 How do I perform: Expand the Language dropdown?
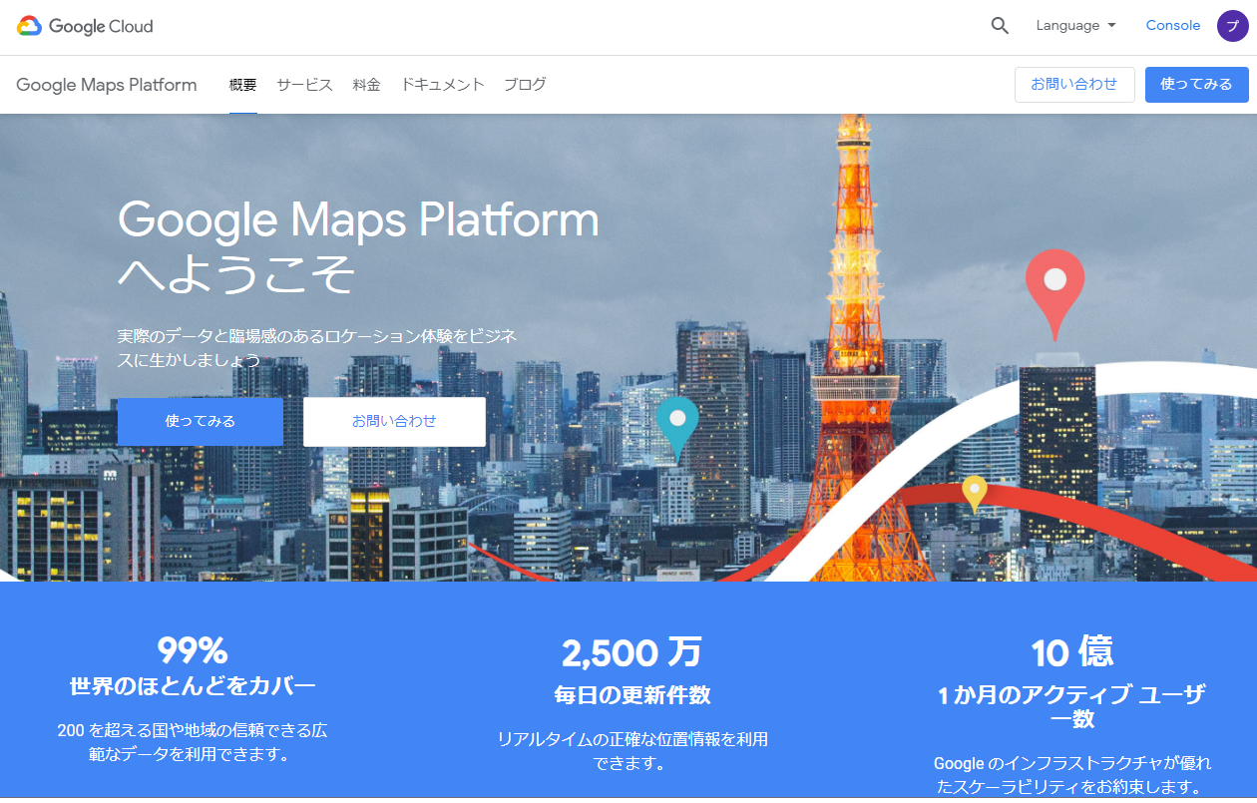[1075, 26]
